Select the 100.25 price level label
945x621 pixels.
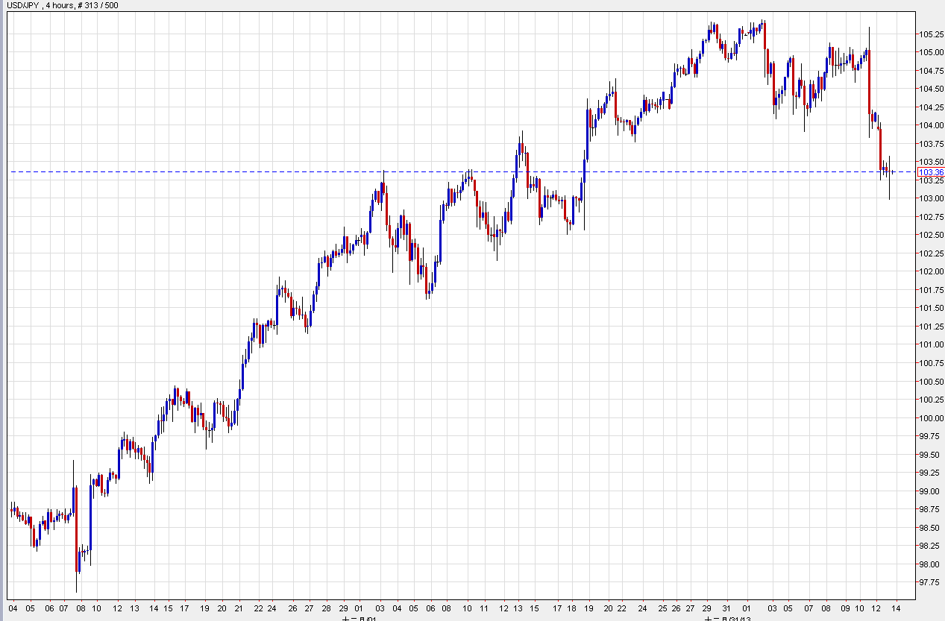pos(931,400)
